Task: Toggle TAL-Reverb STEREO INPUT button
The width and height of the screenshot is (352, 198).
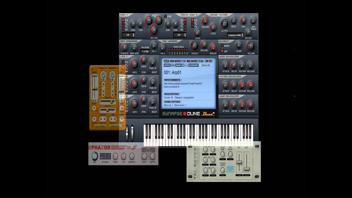Action: [x=230, y=169]
